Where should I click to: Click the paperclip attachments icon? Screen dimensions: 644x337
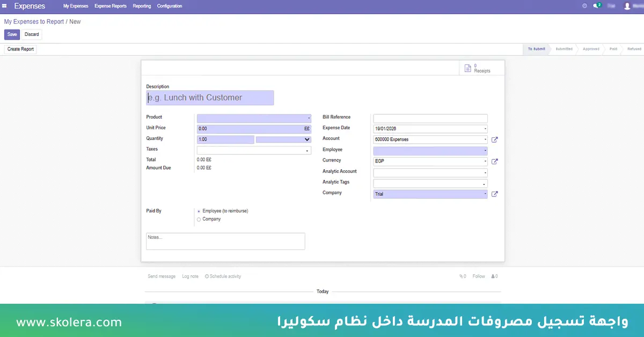[460, 276]
